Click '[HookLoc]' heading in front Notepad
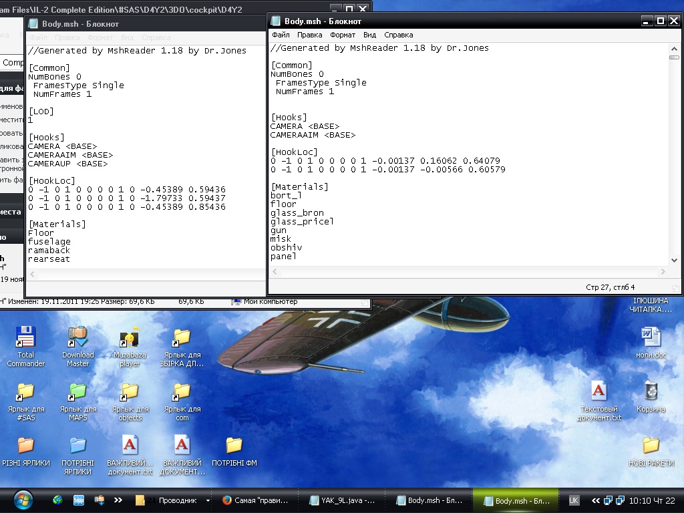The width and height of the screenshot is (684, 513). point(295,152)
